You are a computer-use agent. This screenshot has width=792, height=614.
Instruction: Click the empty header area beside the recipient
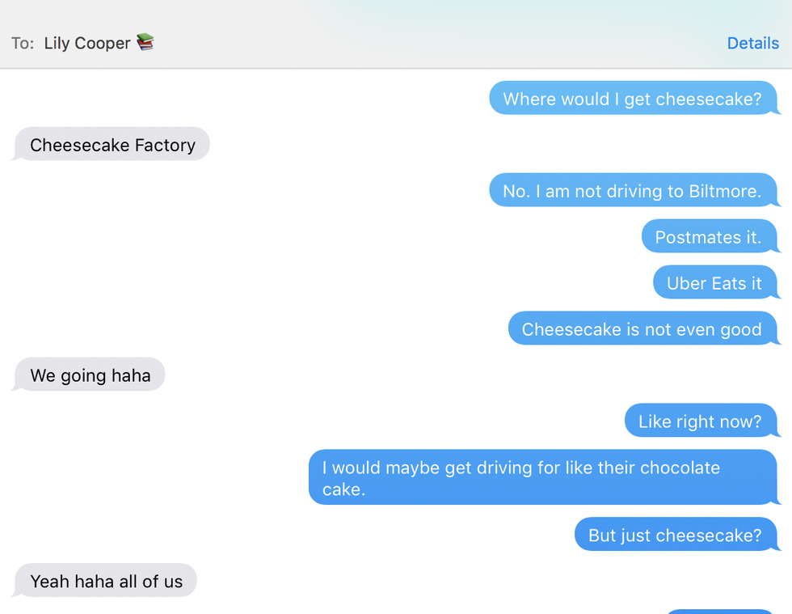click(x=440, y=43)
